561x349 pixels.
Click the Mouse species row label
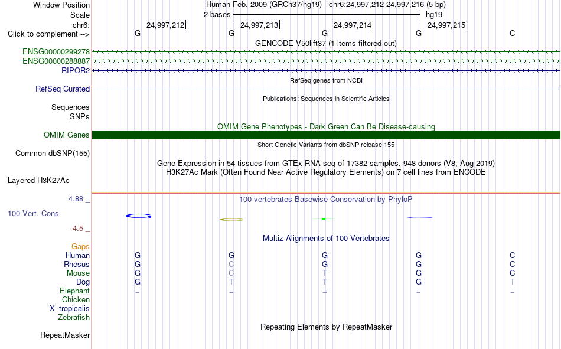pos(78,273)
